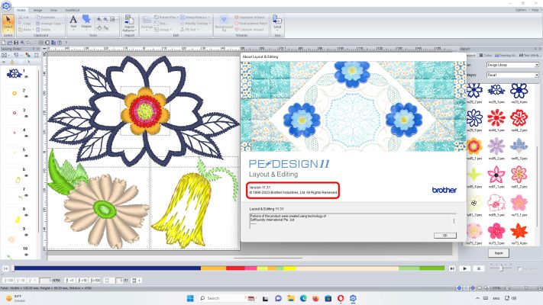This screenshot has height=305, width=543.
Task: Toggle visibility eye for sewing order item 1
Action: point(26,77)
